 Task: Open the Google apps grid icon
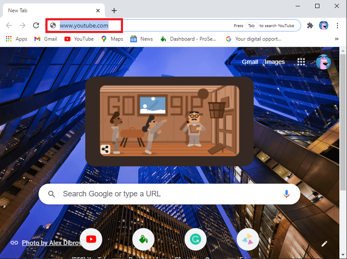pyautogui.click(x=301, y=62)
